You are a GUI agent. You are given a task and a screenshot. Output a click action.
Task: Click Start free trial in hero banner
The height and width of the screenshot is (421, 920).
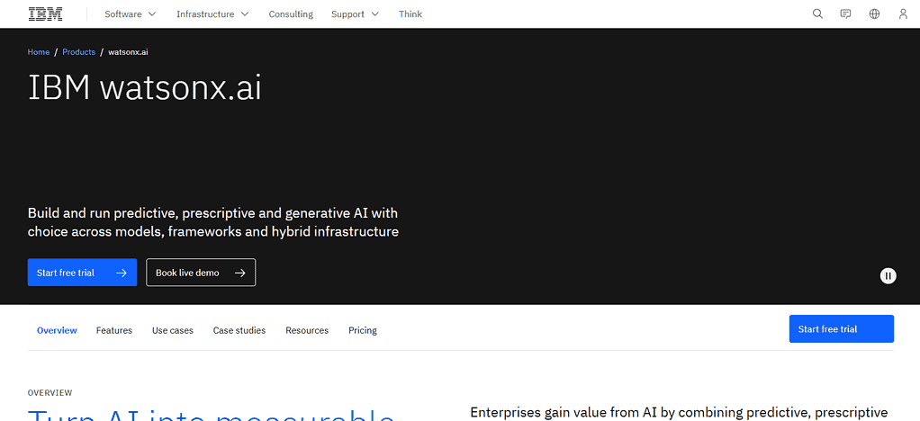pyautogui.click(x=82, y=273)
